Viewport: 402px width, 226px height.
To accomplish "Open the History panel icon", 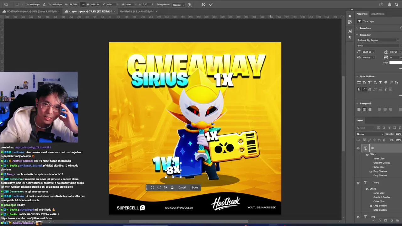I will (x=350, y=22).
